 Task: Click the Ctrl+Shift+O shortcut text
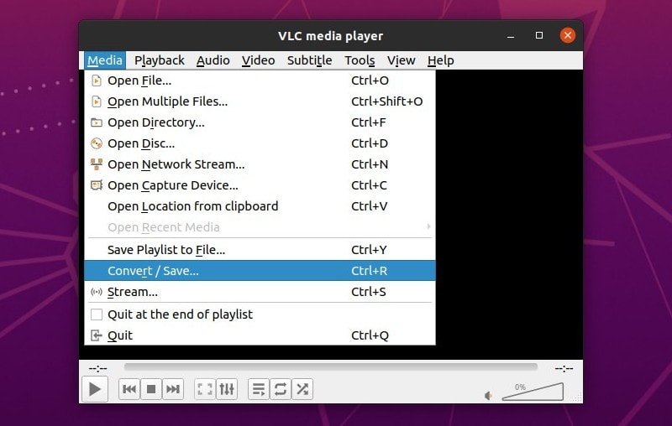coord(386,101)
